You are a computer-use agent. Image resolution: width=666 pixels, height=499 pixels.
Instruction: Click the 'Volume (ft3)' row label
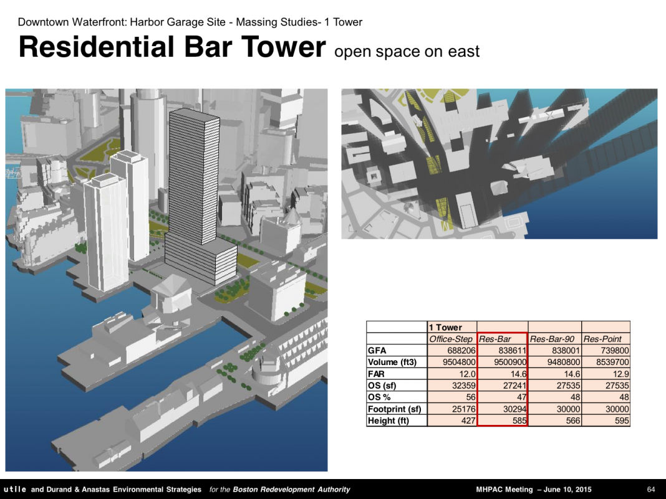point(392,363)
